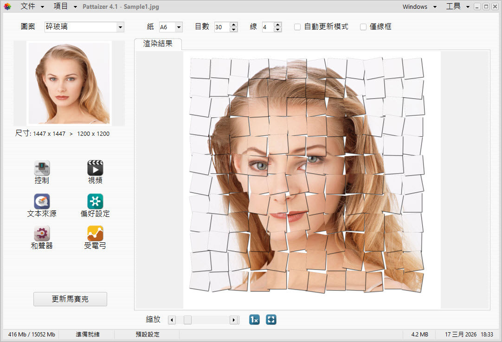Open the Windows dropdown menu
The width and height of the screenshot is (502, 342).
pos(419,6)
